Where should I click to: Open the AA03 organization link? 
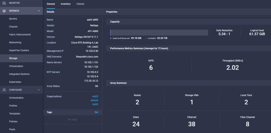95,104
